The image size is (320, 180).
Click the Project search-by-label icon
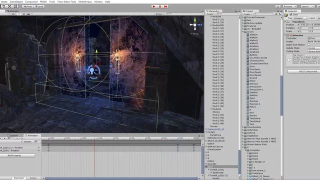[279, 14]
